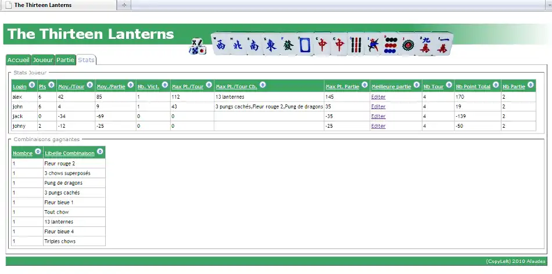Switch to the Joueur tab
The width and height of the screenshot is (552, 274).
tap(42, 60)
